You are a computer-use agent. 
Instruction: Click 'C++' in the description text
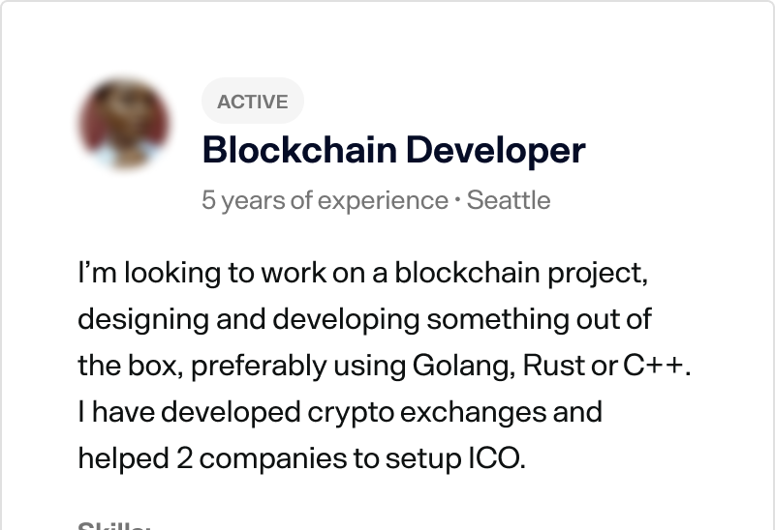point(652,366)
